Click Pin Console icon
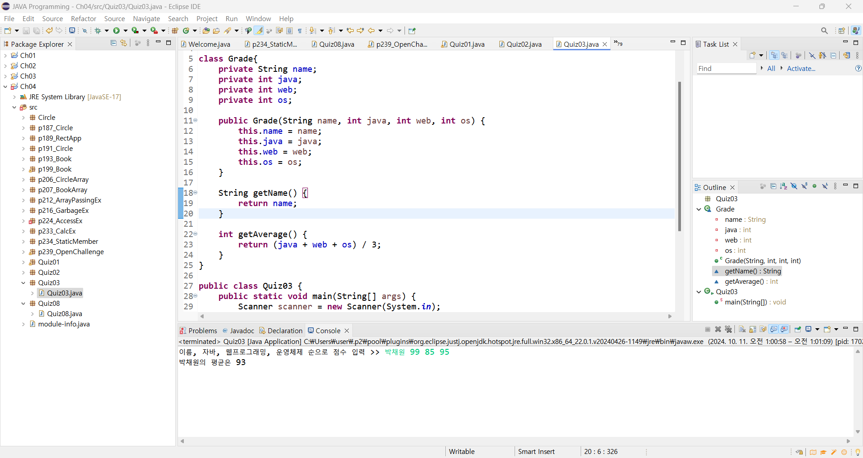This screenshot has width=863, height=458. tap(797, 329)
